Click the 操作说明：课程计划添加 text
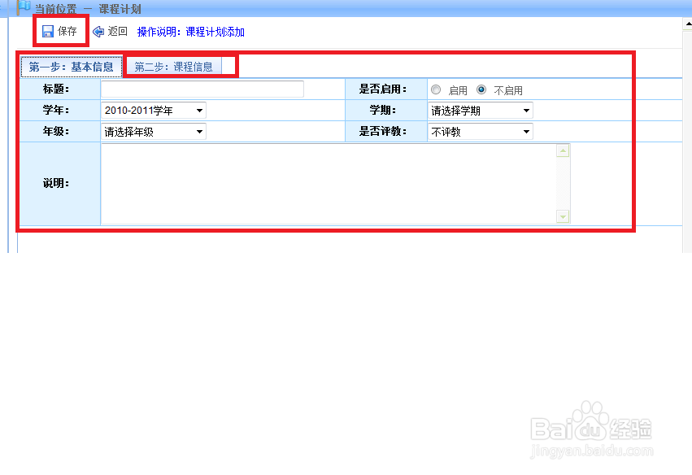 point(190,32)
